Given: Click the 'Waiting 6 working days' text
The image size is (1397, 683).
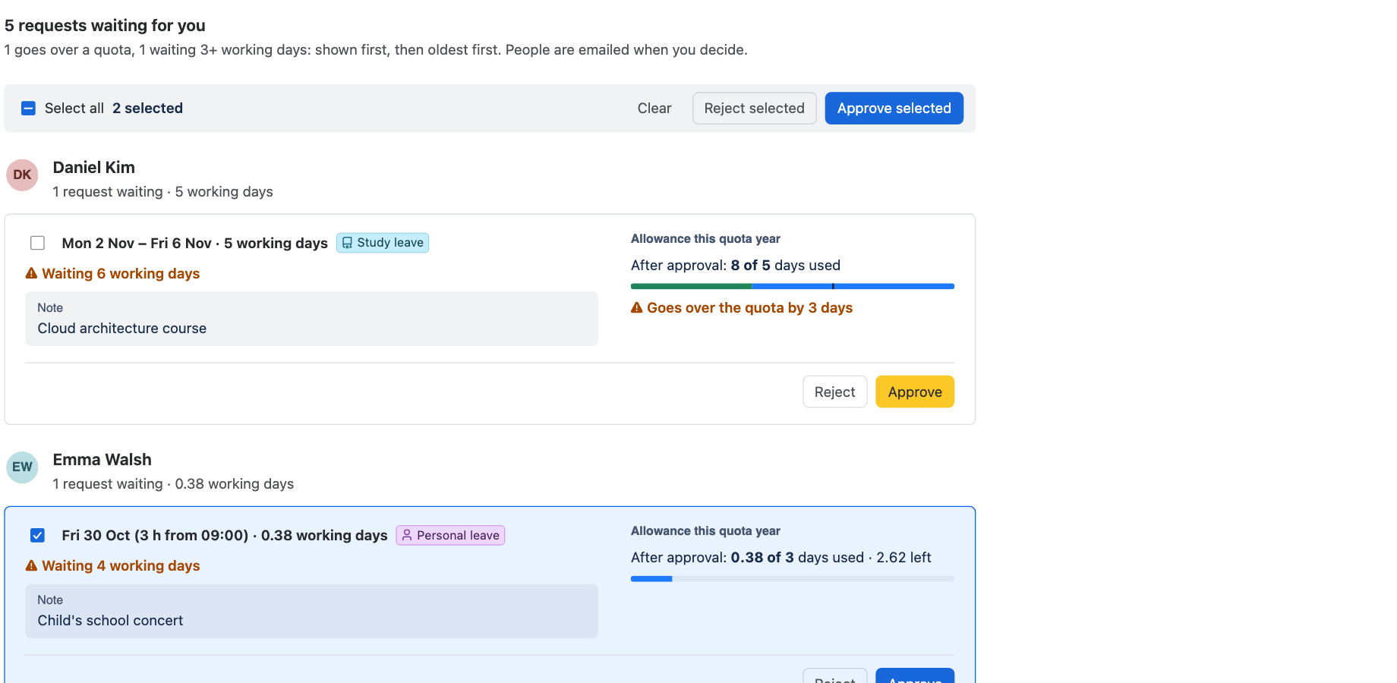Looking at the screenshot, I should coord(121,273).
